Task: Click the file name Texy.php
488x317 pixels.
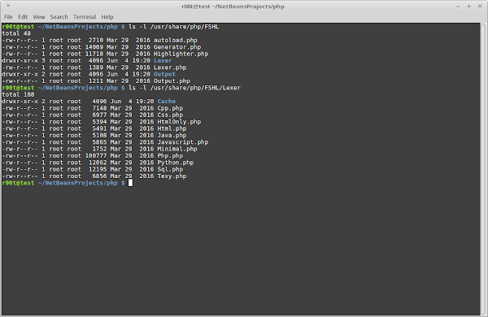Action: (x=172, y=176)
